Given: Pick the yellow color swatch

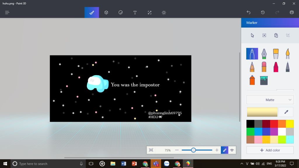Looking at the screenshot, I should [x=290, y=124].
